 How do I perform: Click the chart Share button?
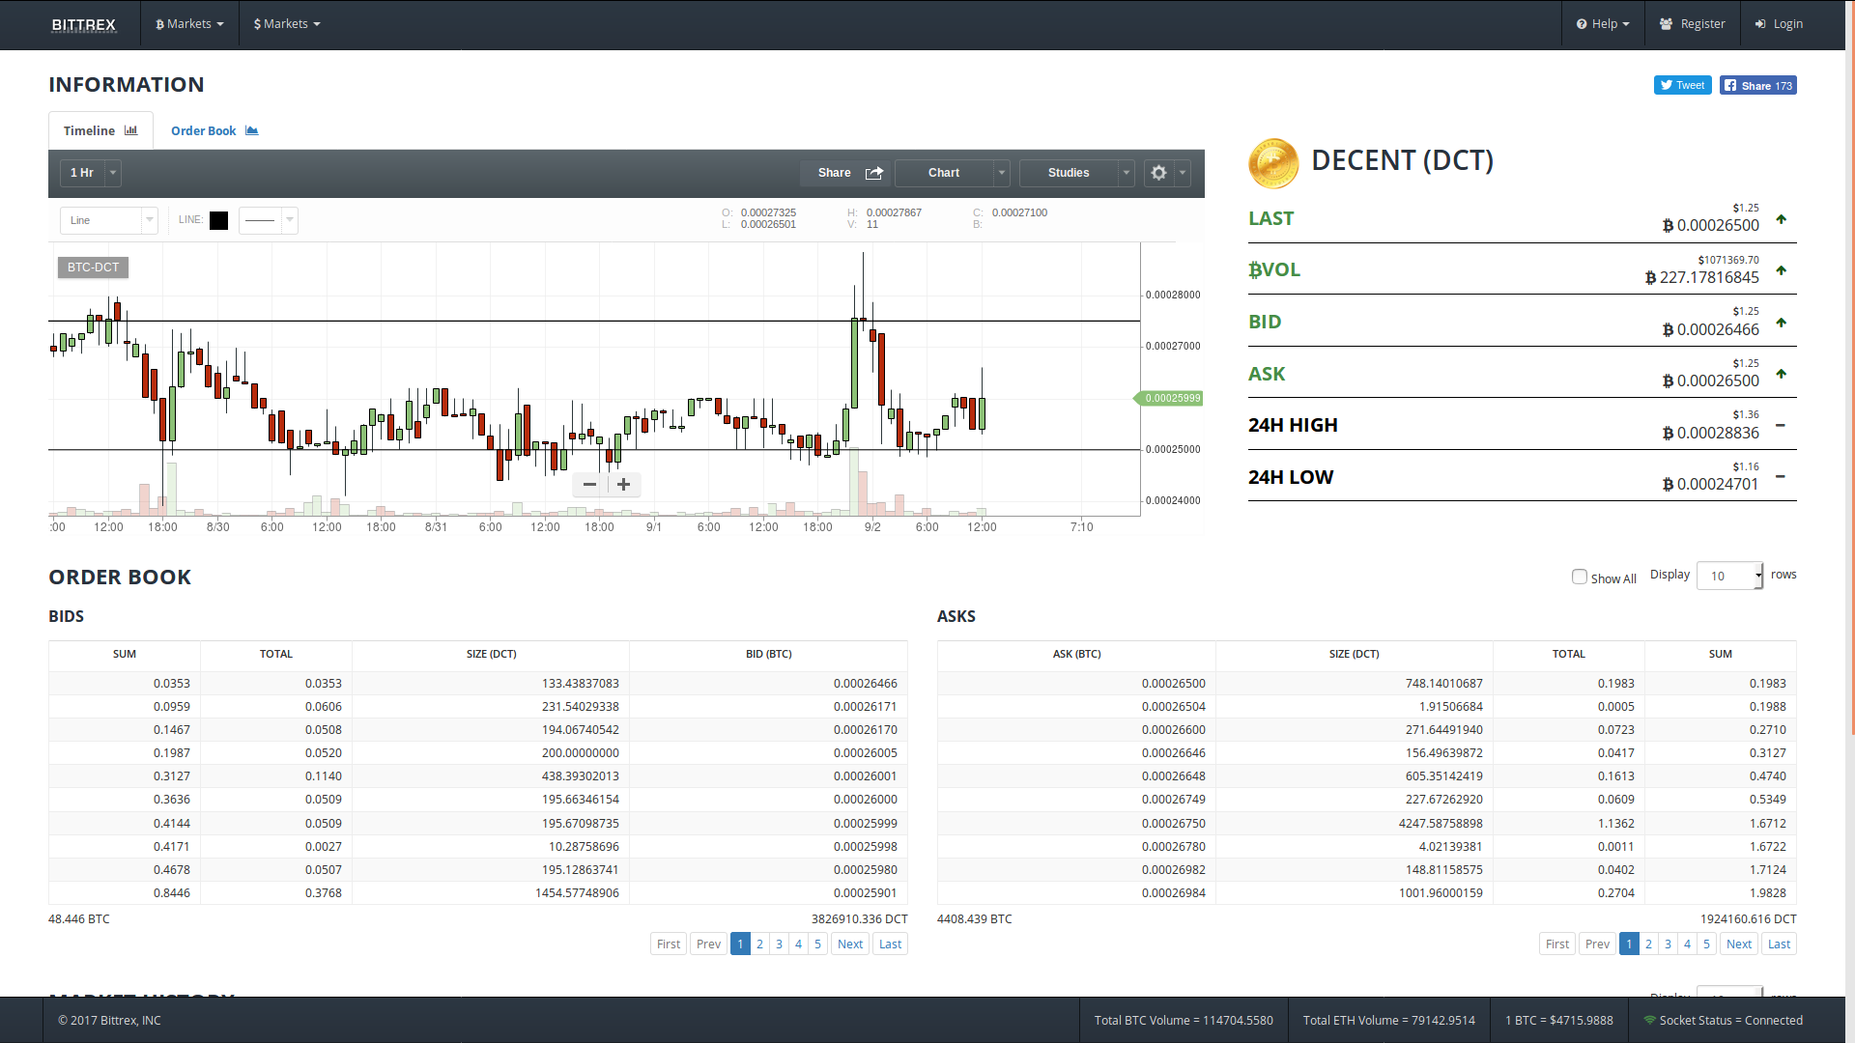point(845,173)
